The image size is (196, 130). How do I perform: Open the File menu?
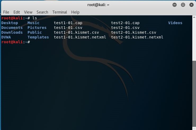[x=6, y=12]
